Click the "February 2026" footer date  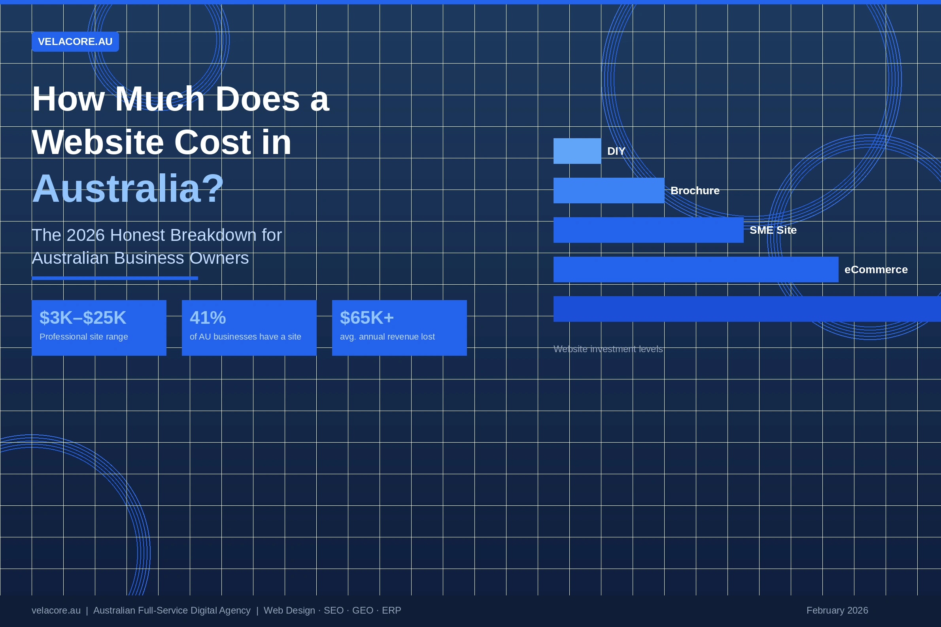837,610
